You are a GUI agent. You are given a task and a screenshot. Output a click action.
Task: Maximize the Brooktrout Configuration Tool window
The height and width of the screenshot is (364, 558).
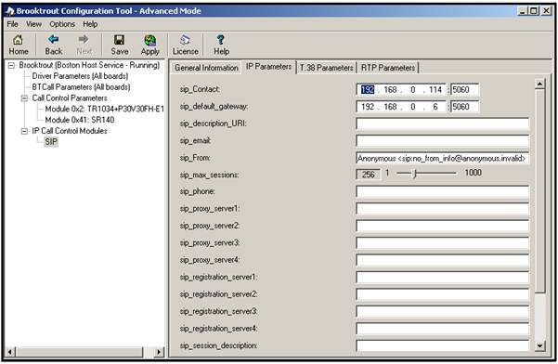(534, 11)
